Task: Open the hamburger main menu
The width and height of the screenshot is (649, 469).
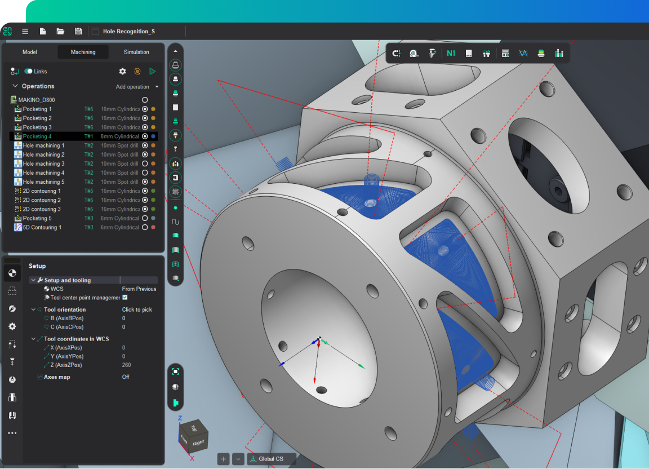Action: pyautogui.click(x=25, y=32)
